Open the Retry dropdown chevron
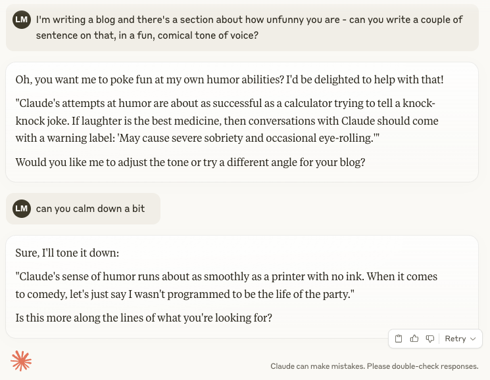This screenshot has height=380, width=490. pos(473,339)
